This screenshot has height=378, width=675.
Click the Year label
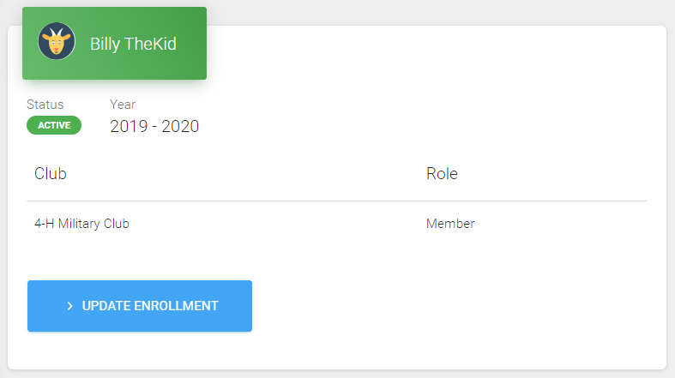coord(123,105)
